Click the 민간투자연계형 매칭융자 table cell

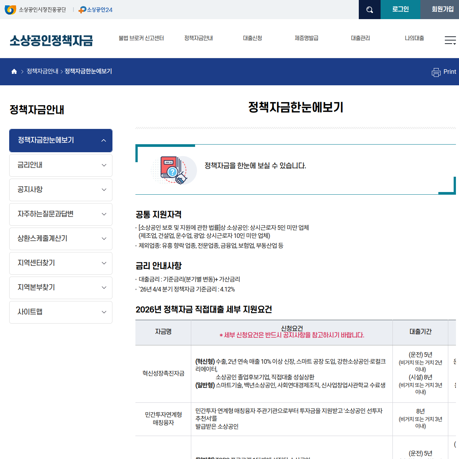163,419
